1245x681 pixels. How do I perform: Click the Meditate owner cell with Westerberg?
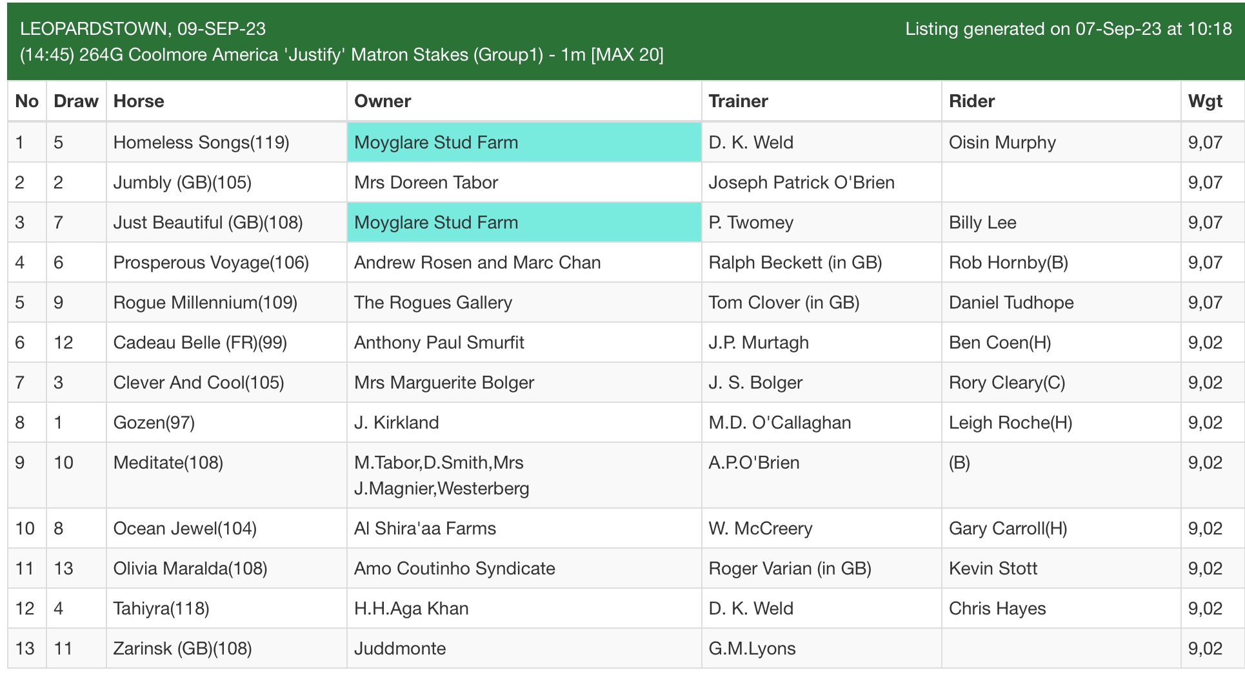coord(441,476)
